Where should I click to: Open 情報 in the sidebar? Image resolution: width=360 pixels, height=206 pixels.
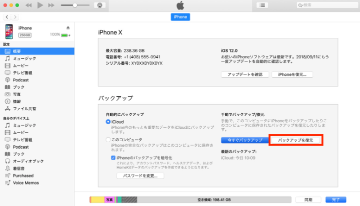point(37,102)
